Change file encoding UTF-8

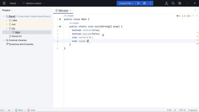182,110
